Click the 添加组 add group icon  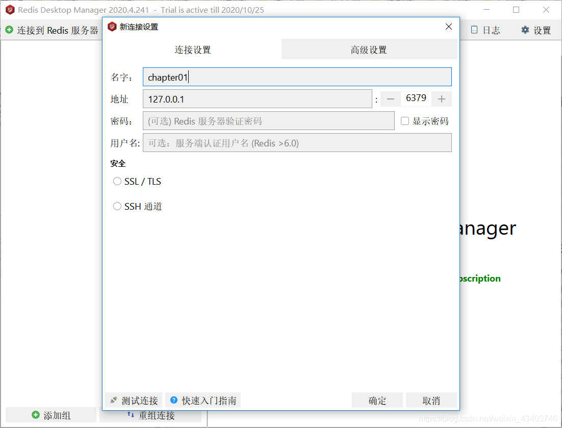[x=36, y=415]
